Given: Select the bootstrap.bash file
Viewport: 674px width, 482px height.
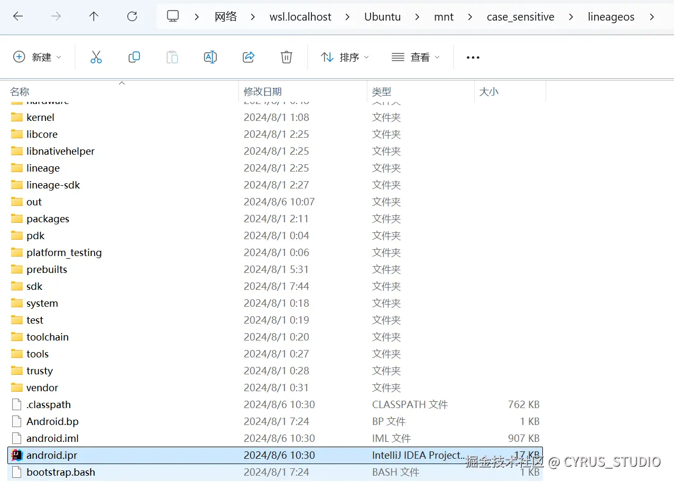Looking at the screenshot, I should click(60, 472).
